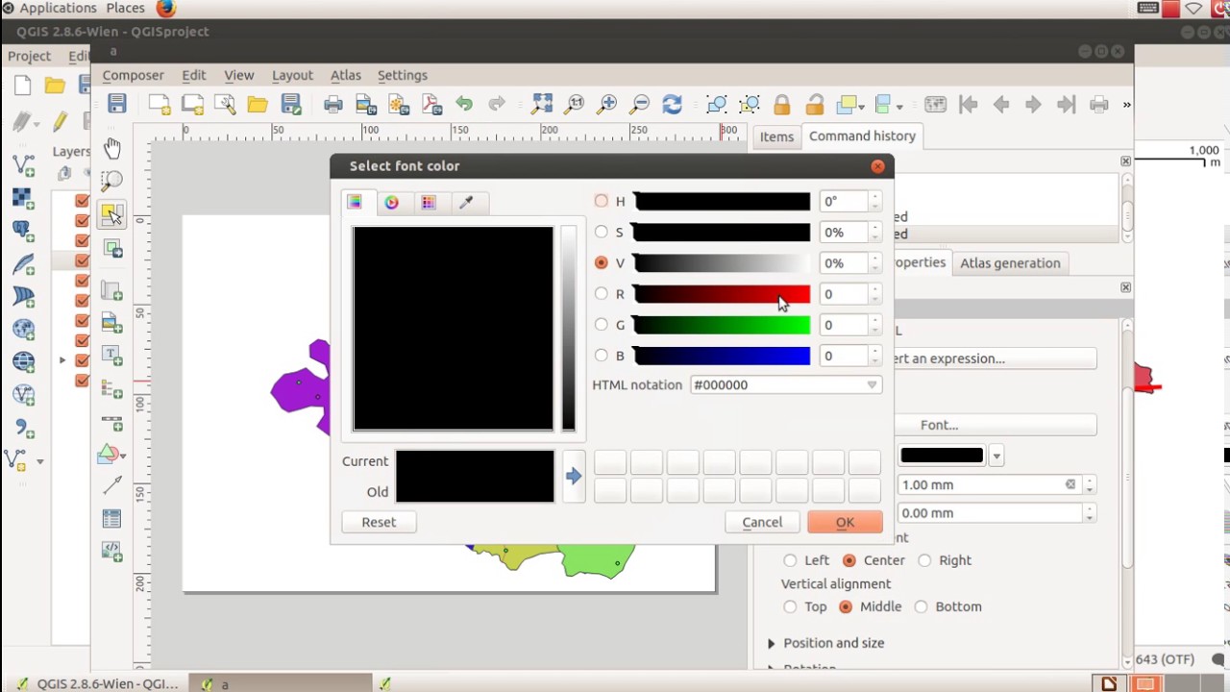The image size is (1230, 692).
Task: Add arrow tool in composer
Action: coord(112,486)
